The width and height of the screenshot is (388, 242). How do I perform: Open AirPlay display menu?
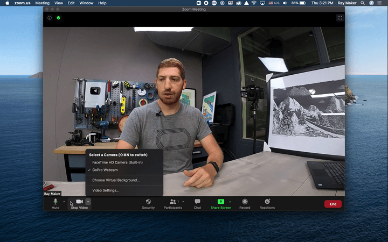coord(262,3)
